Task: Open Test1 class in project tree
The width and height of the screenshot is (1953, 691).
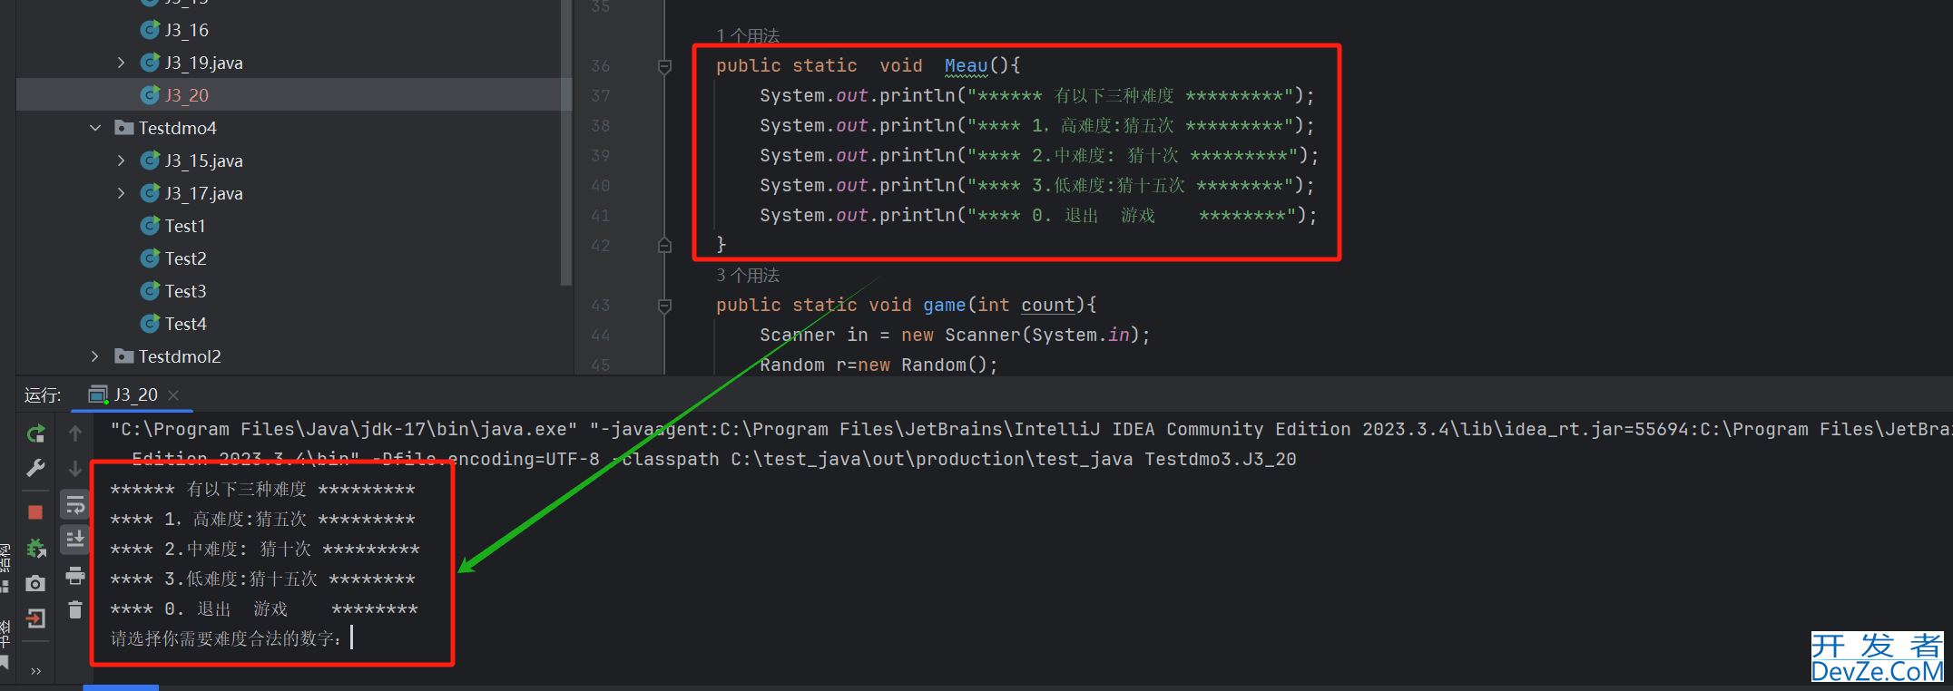Action: click(185, 226)
